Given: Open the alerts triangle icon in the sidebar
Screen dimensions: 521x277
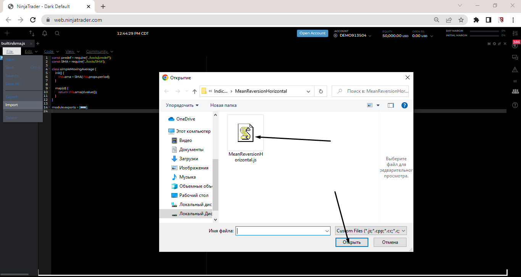Looking at the screenshot, I should 515,69.
